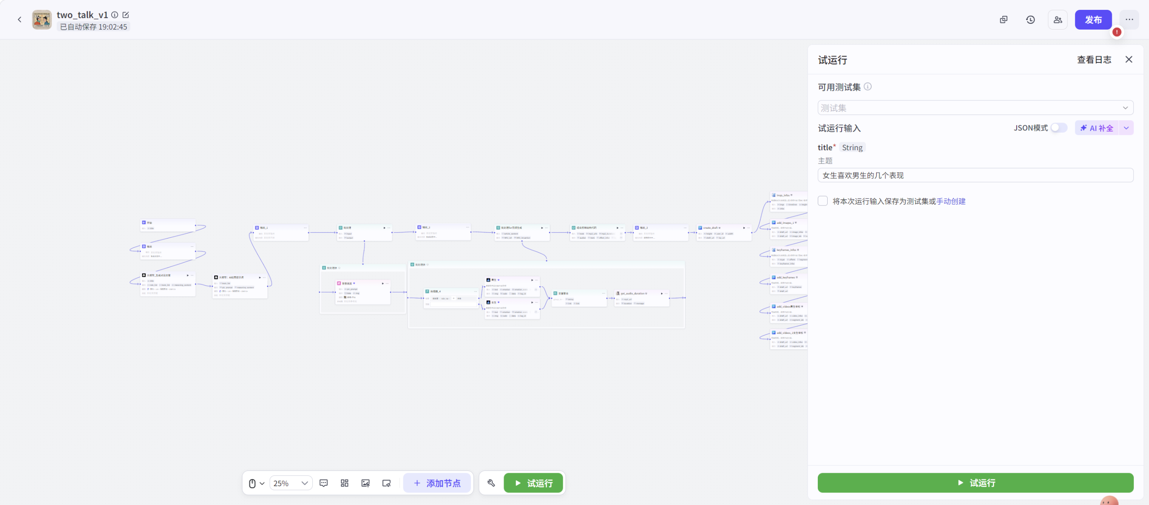Open the 25% zoom level dropdown
The image size is (1149, 505).
(x=290, y=483)
